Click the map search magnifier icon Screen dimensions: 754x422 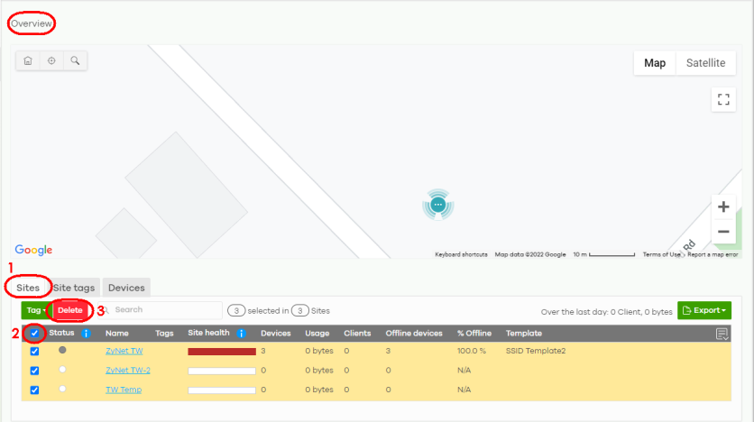point(75,60)
